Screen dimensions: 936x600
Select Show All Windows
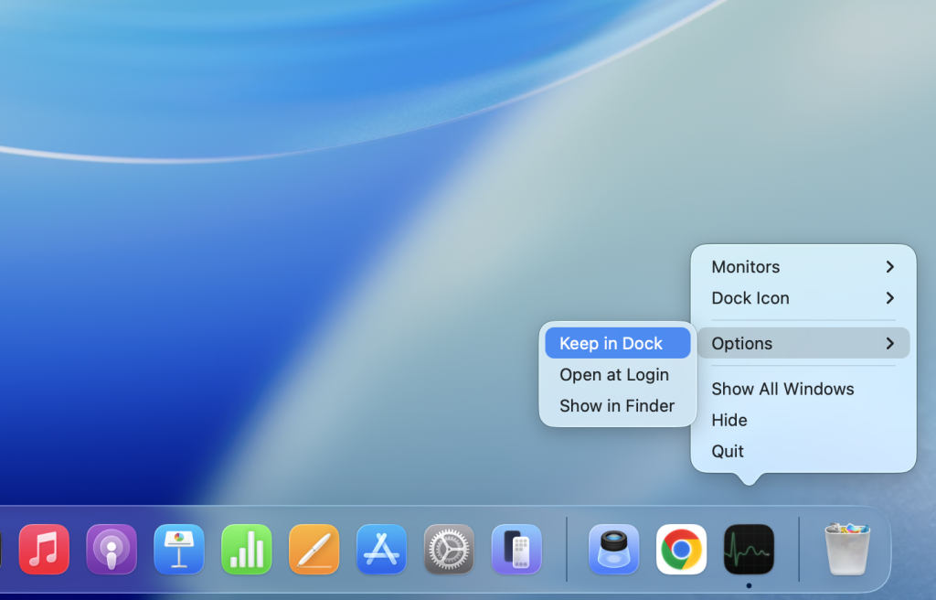click(803, 389)
